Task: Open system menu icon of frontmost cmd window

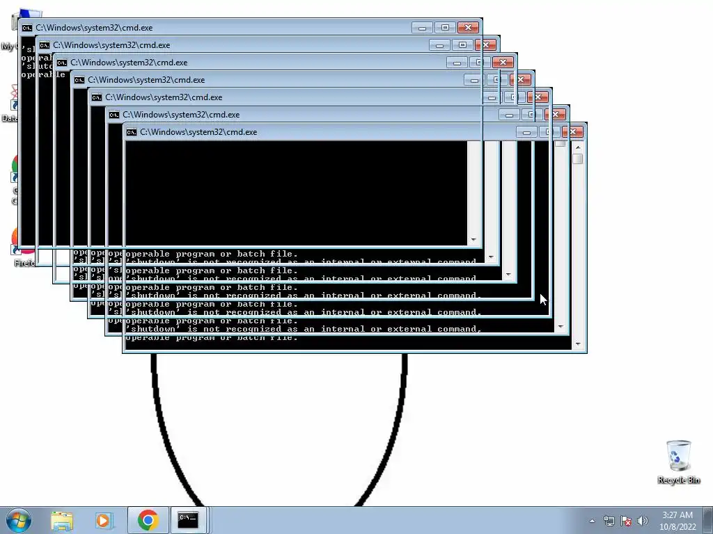Action: 132,132
